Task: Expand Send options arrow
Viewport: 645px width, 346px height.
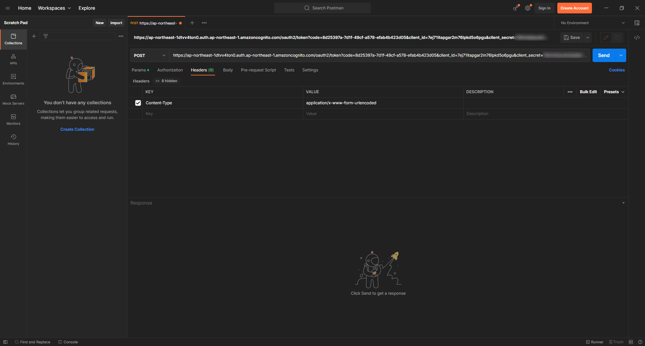Action: 621,55
